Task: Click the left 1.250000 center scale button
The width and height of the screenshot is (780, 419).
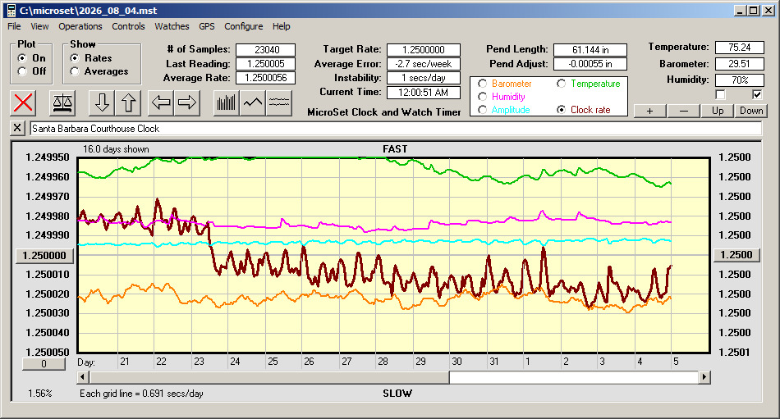Action: (x=44, y=256)
